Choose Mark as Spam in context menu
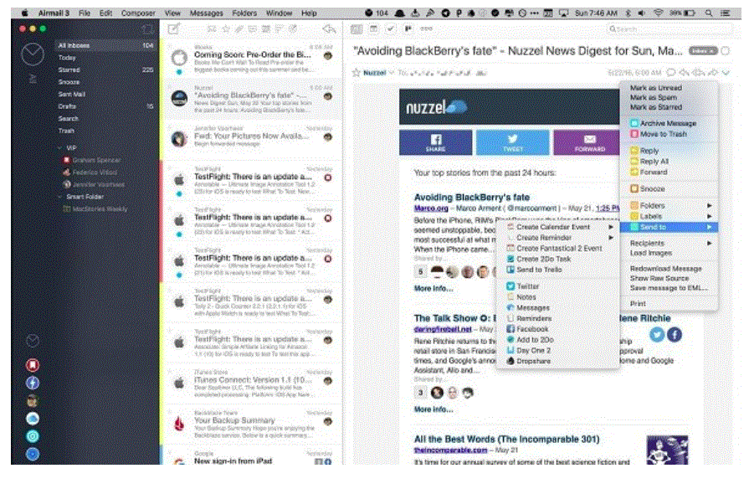The image size is (749, 494). (669, 97)
